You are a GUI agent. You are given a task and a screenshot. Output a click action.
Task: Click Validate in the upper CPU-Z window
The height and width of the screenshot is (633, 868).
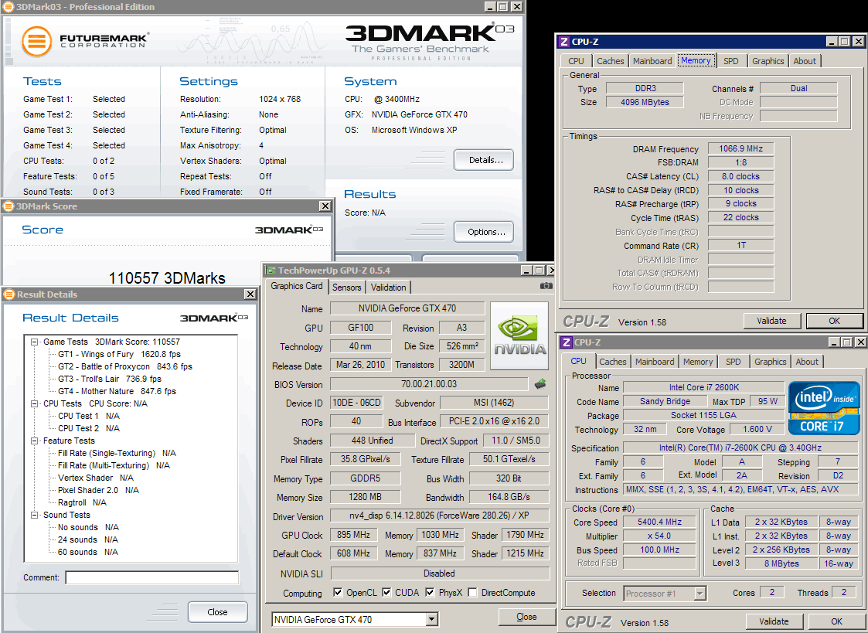point(771,321)
